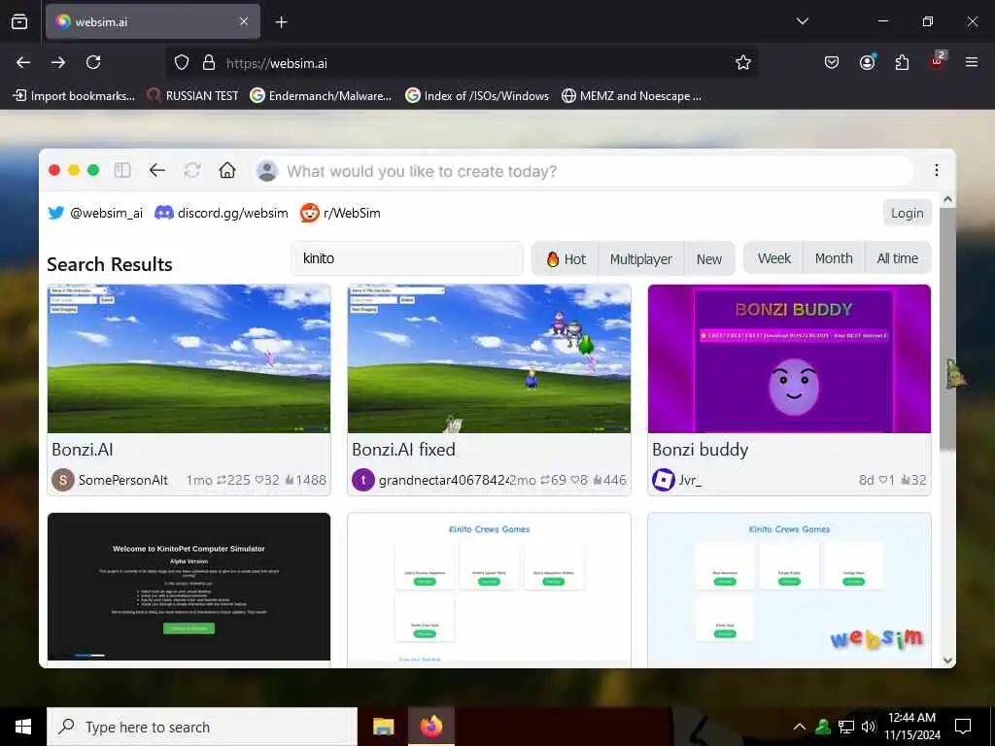Click the Jvr_ author avatar icon
This screenshot has width=995, height=746.
663,480
